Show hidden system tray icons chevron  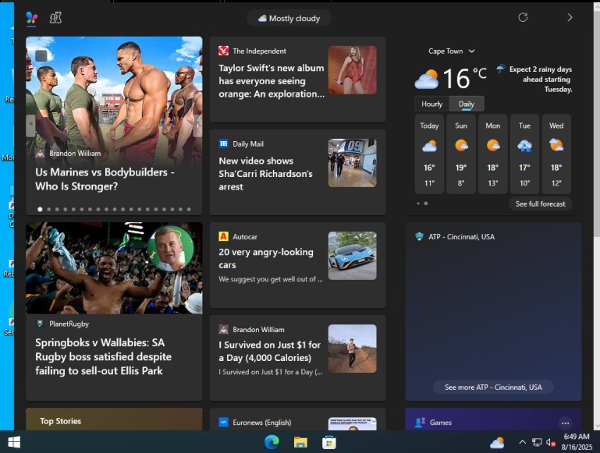coord(522,442)
